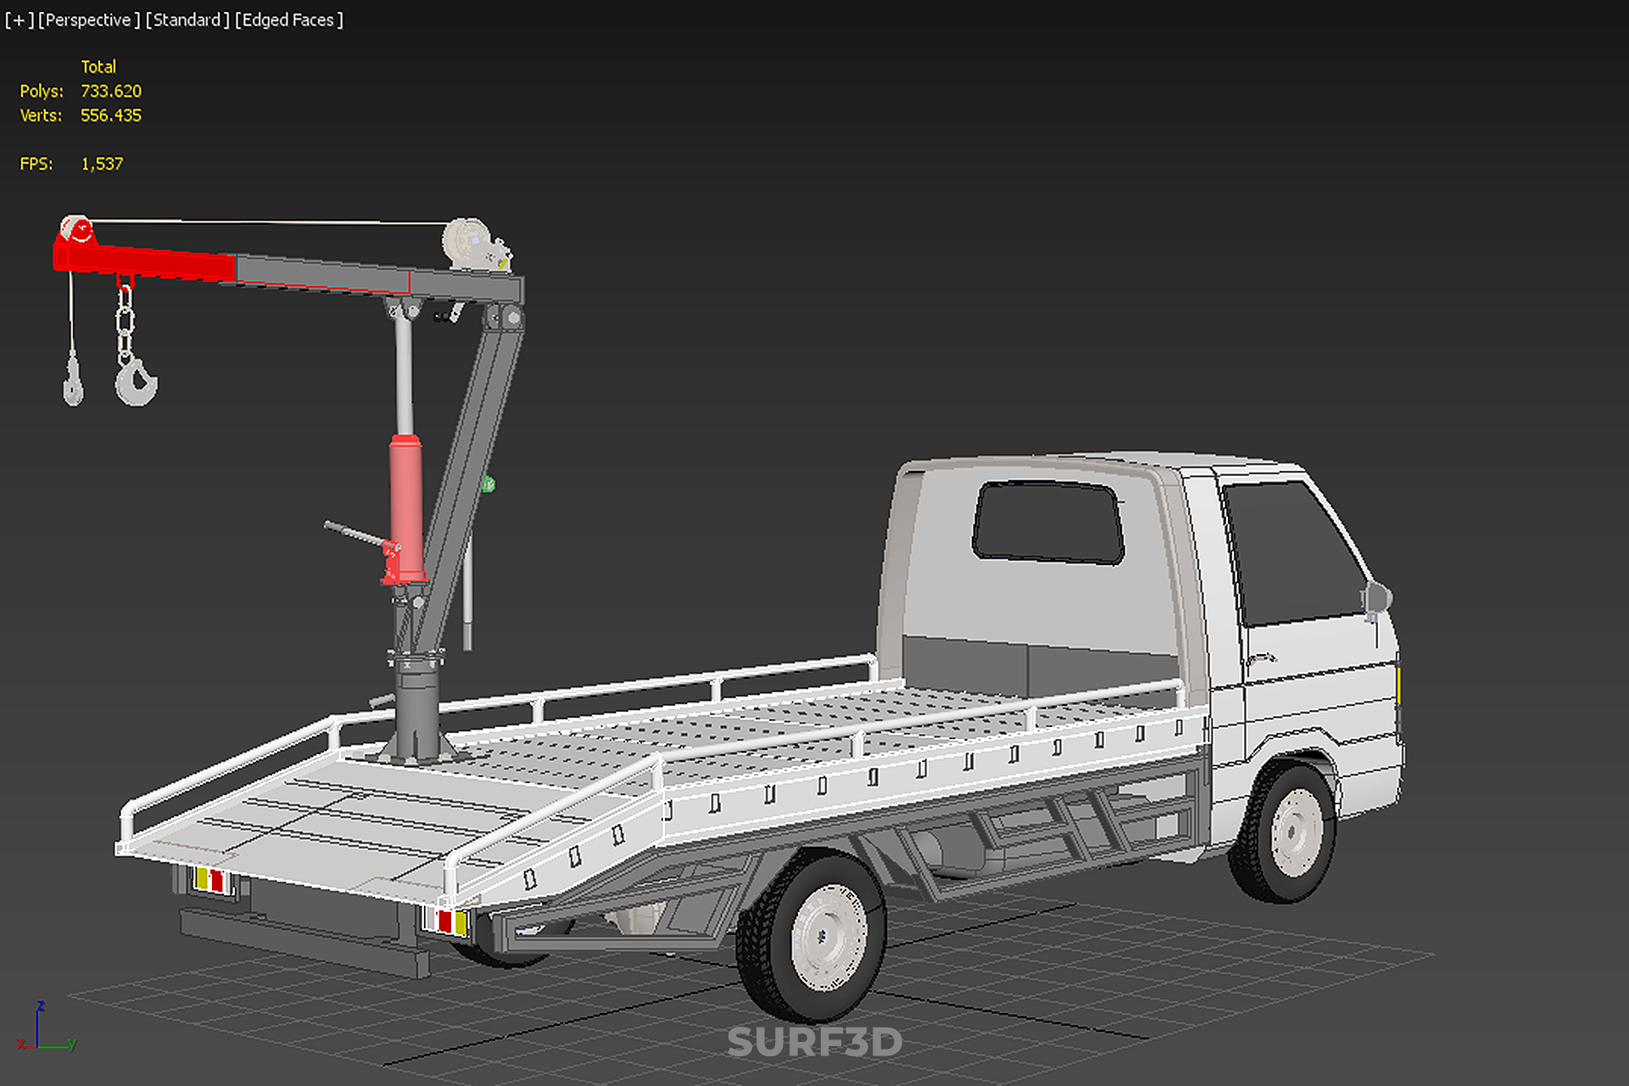Select the red hydraulic jack cylinder
Viewport: 1629px width, 1086px height.
pos(406,505)
